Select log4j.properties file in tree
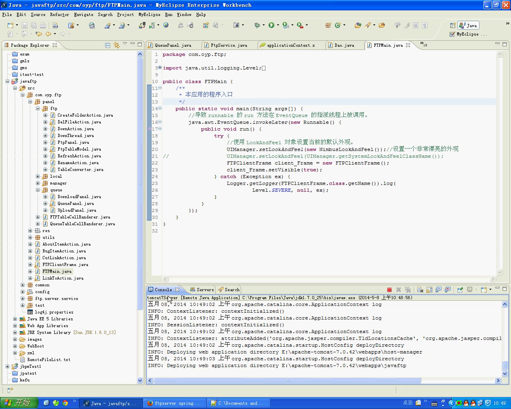This screenshot has height=409, width=511. 54,312
